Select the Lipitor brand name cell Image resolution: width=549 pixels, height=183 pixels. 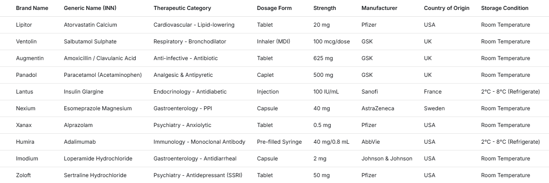pos(24,25)
